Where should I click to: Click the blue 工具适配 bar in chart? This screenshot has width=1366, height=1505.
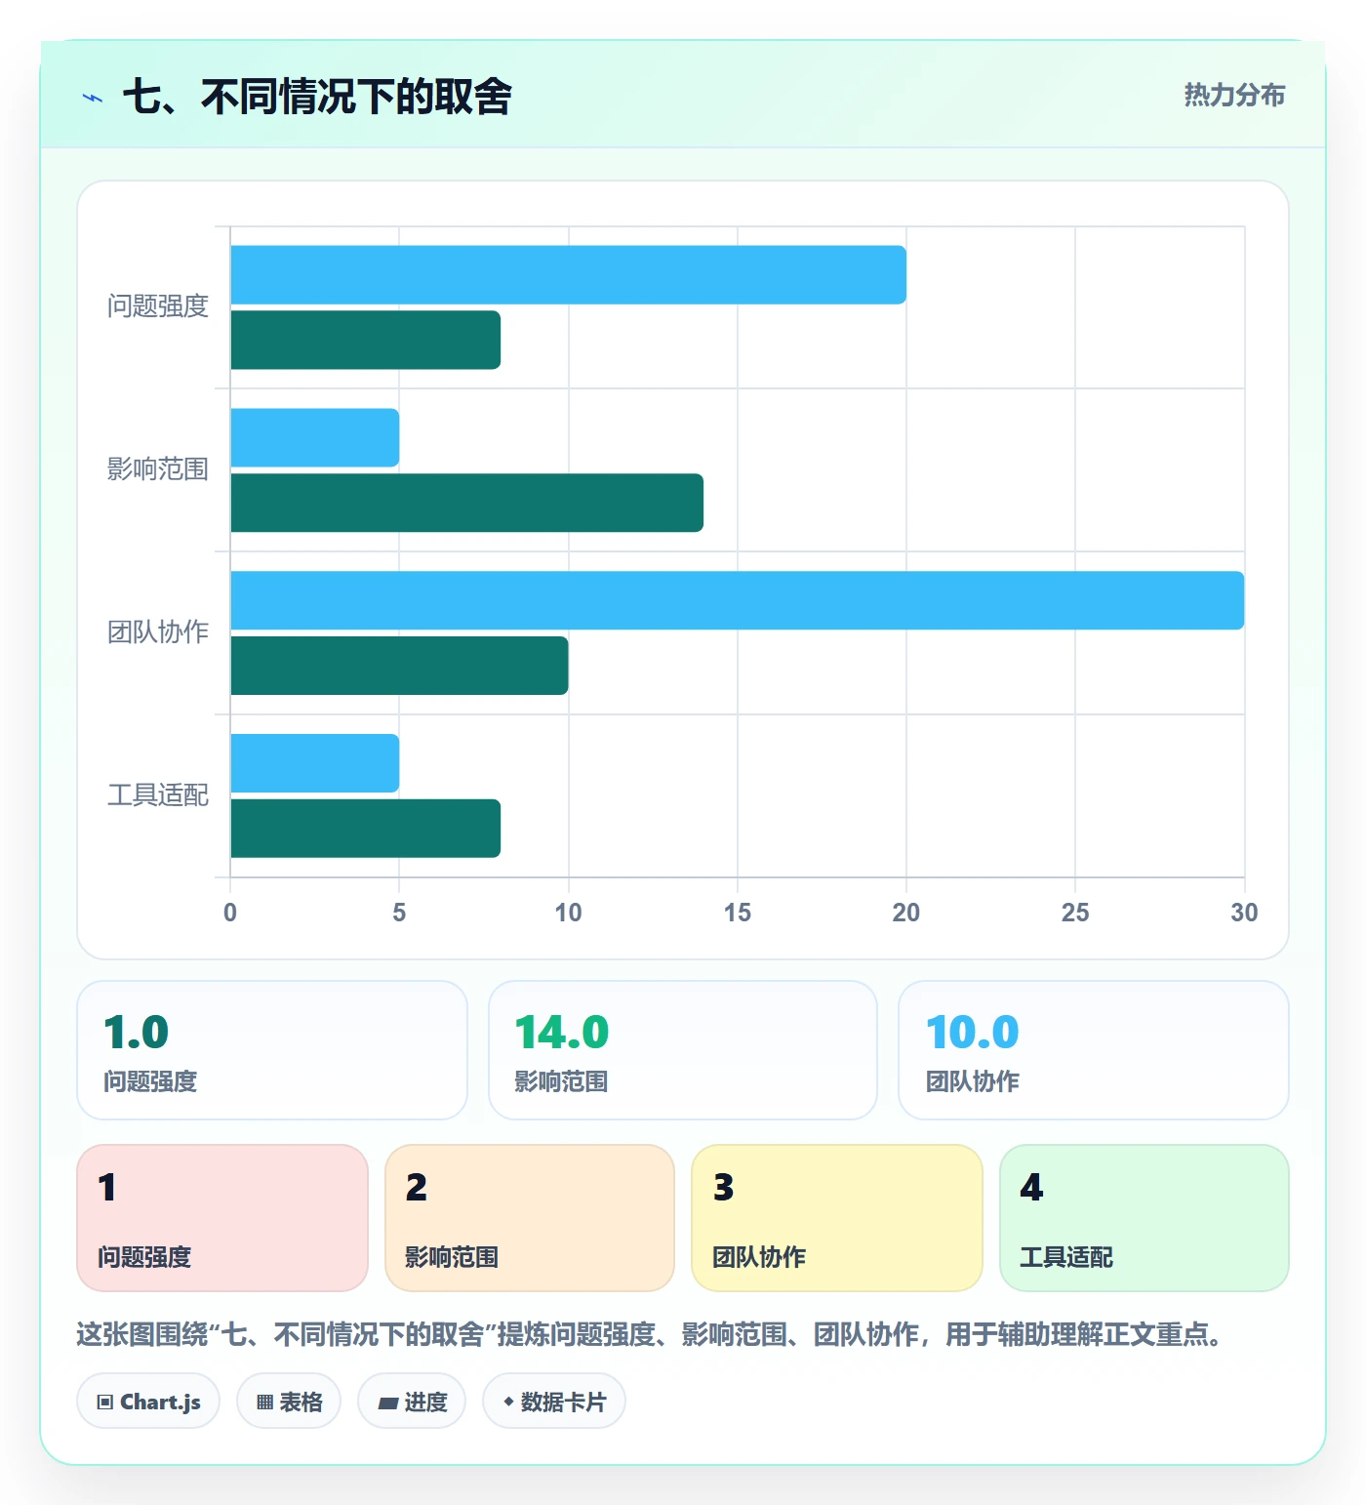[315, 764]
